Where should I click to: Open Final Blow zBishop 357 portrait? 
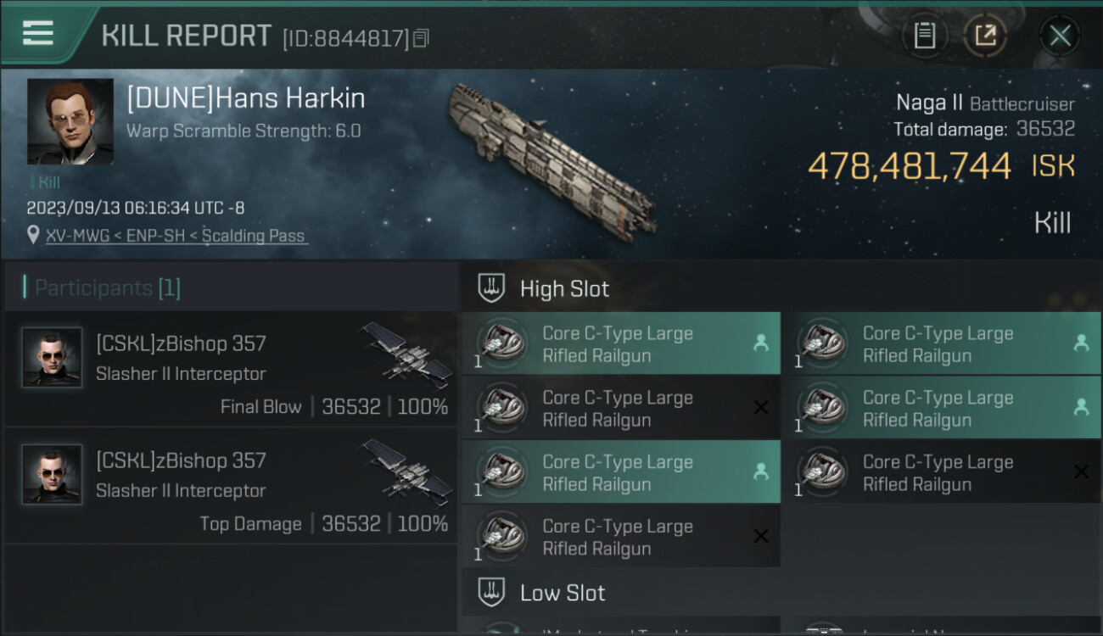pyautogui.click(x=52, y=357)
